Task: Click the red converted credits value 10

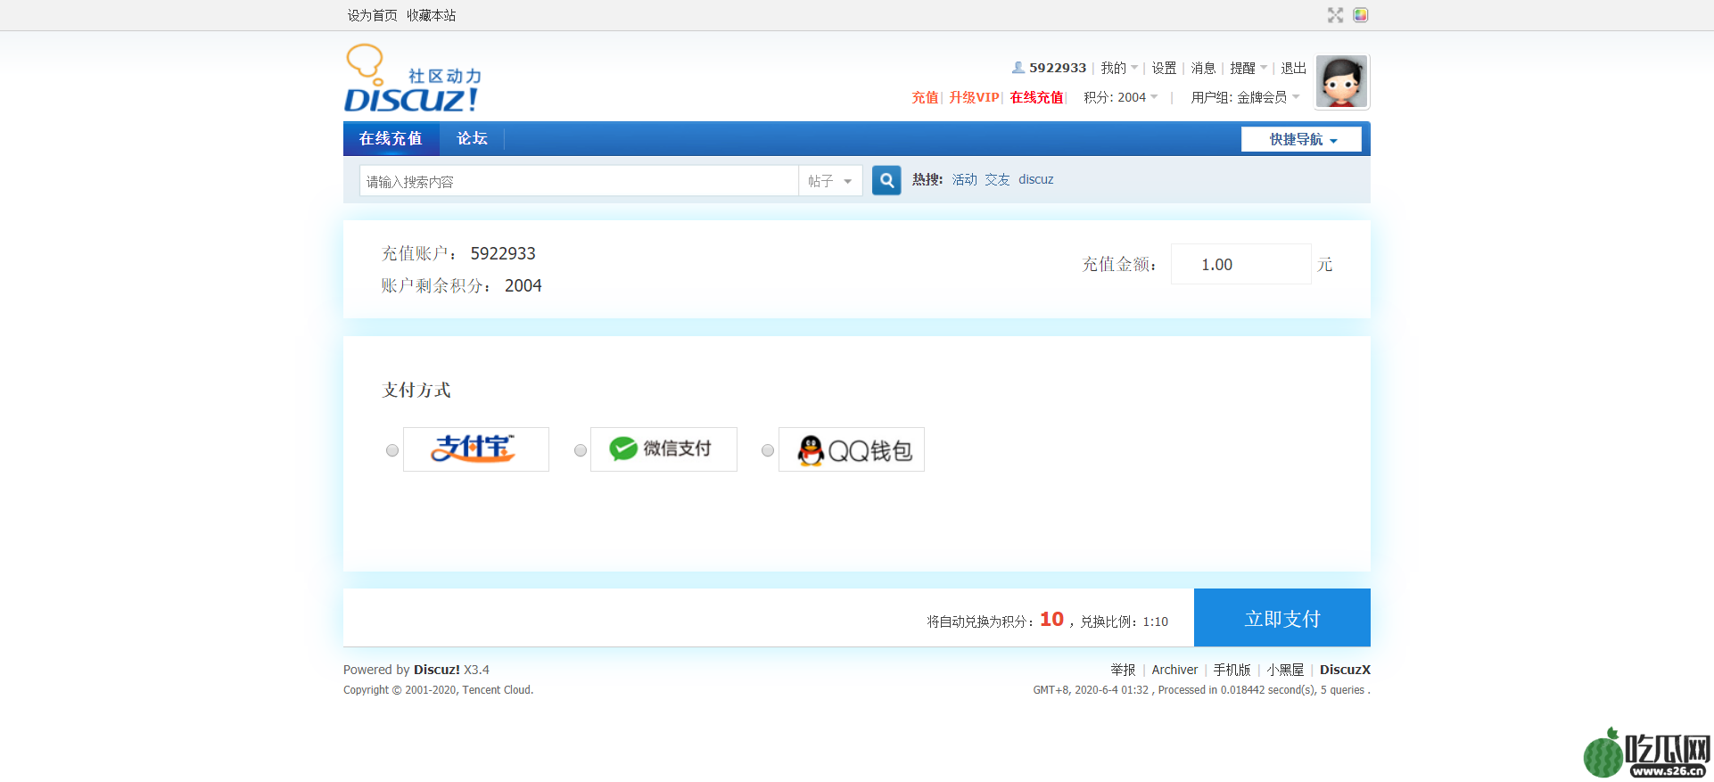Action: pyautogui.click(x=1051, y=619)
